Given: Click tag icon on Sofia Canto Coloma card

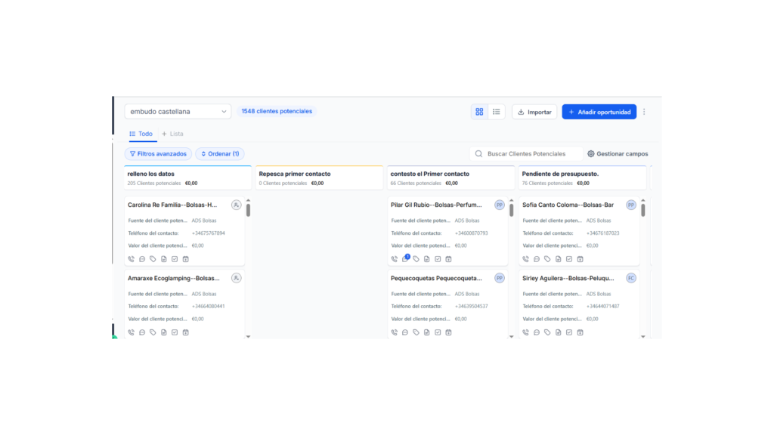Looking at the screenshot, I should click(547, 259).
